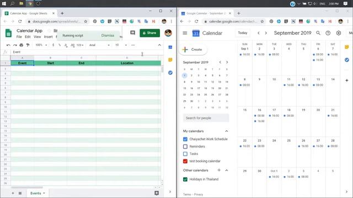Reload the Sheets browser page
This screenshot has height=198, width=353.
pos(20,21)
